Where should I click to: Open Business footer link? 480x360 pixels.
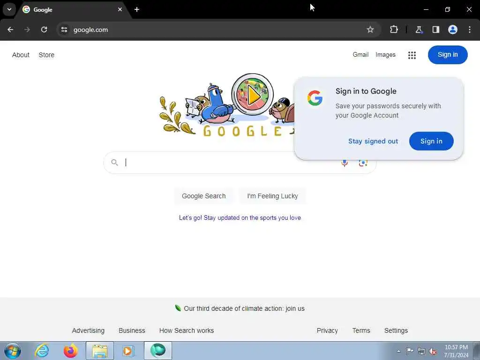(132, 330)
